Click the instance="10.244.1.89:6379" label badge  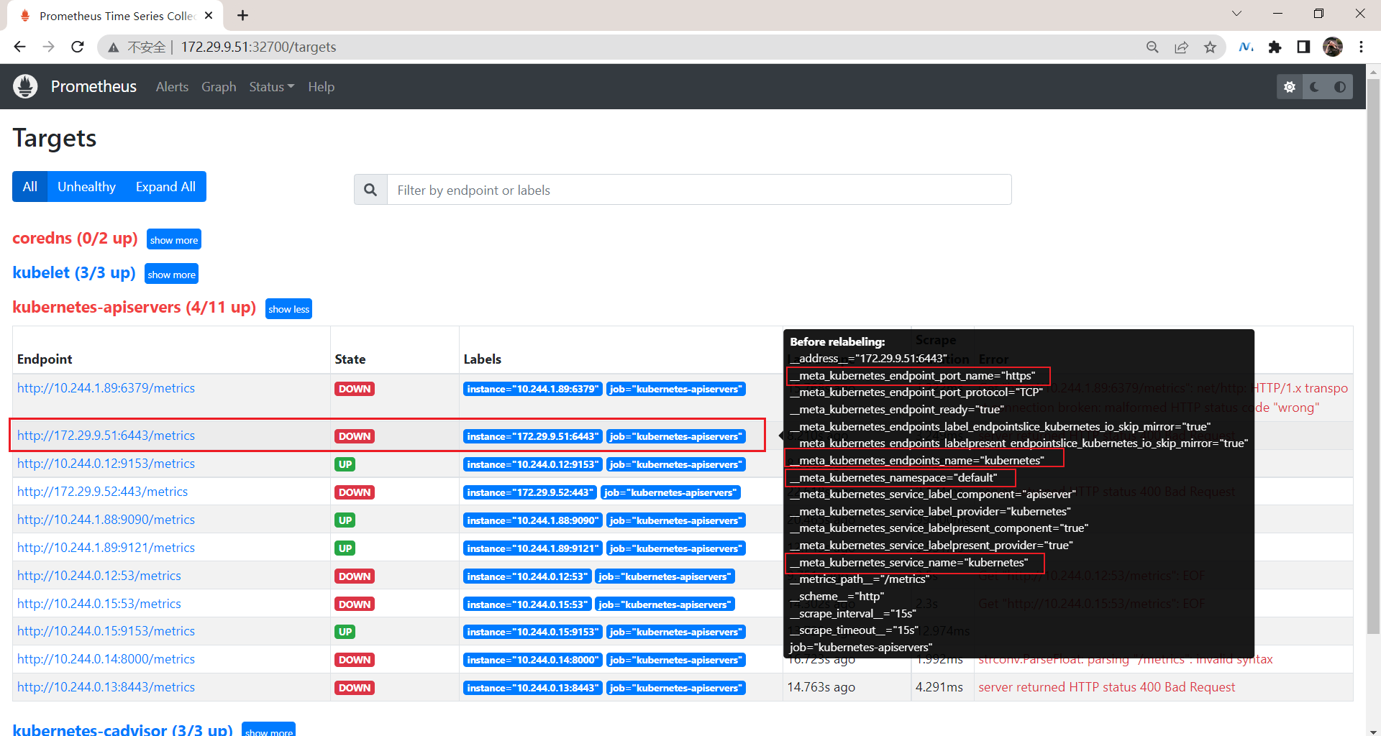click(532, 389)
